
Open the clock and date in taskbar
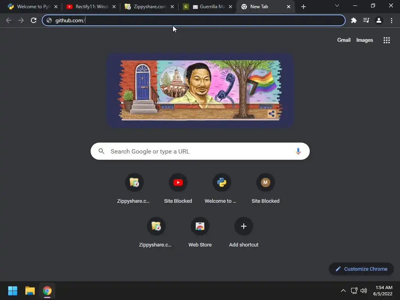tap(383, 291)
